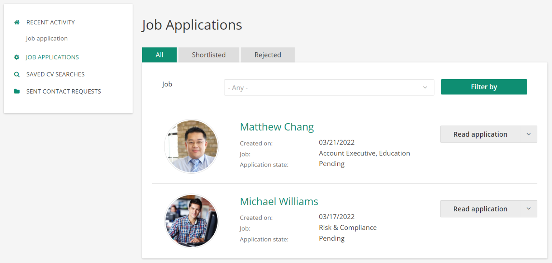Click the magnifier icon beside Saved CV Searches
The width and height of the screenshot is (552, 263).
pos(16,74)
